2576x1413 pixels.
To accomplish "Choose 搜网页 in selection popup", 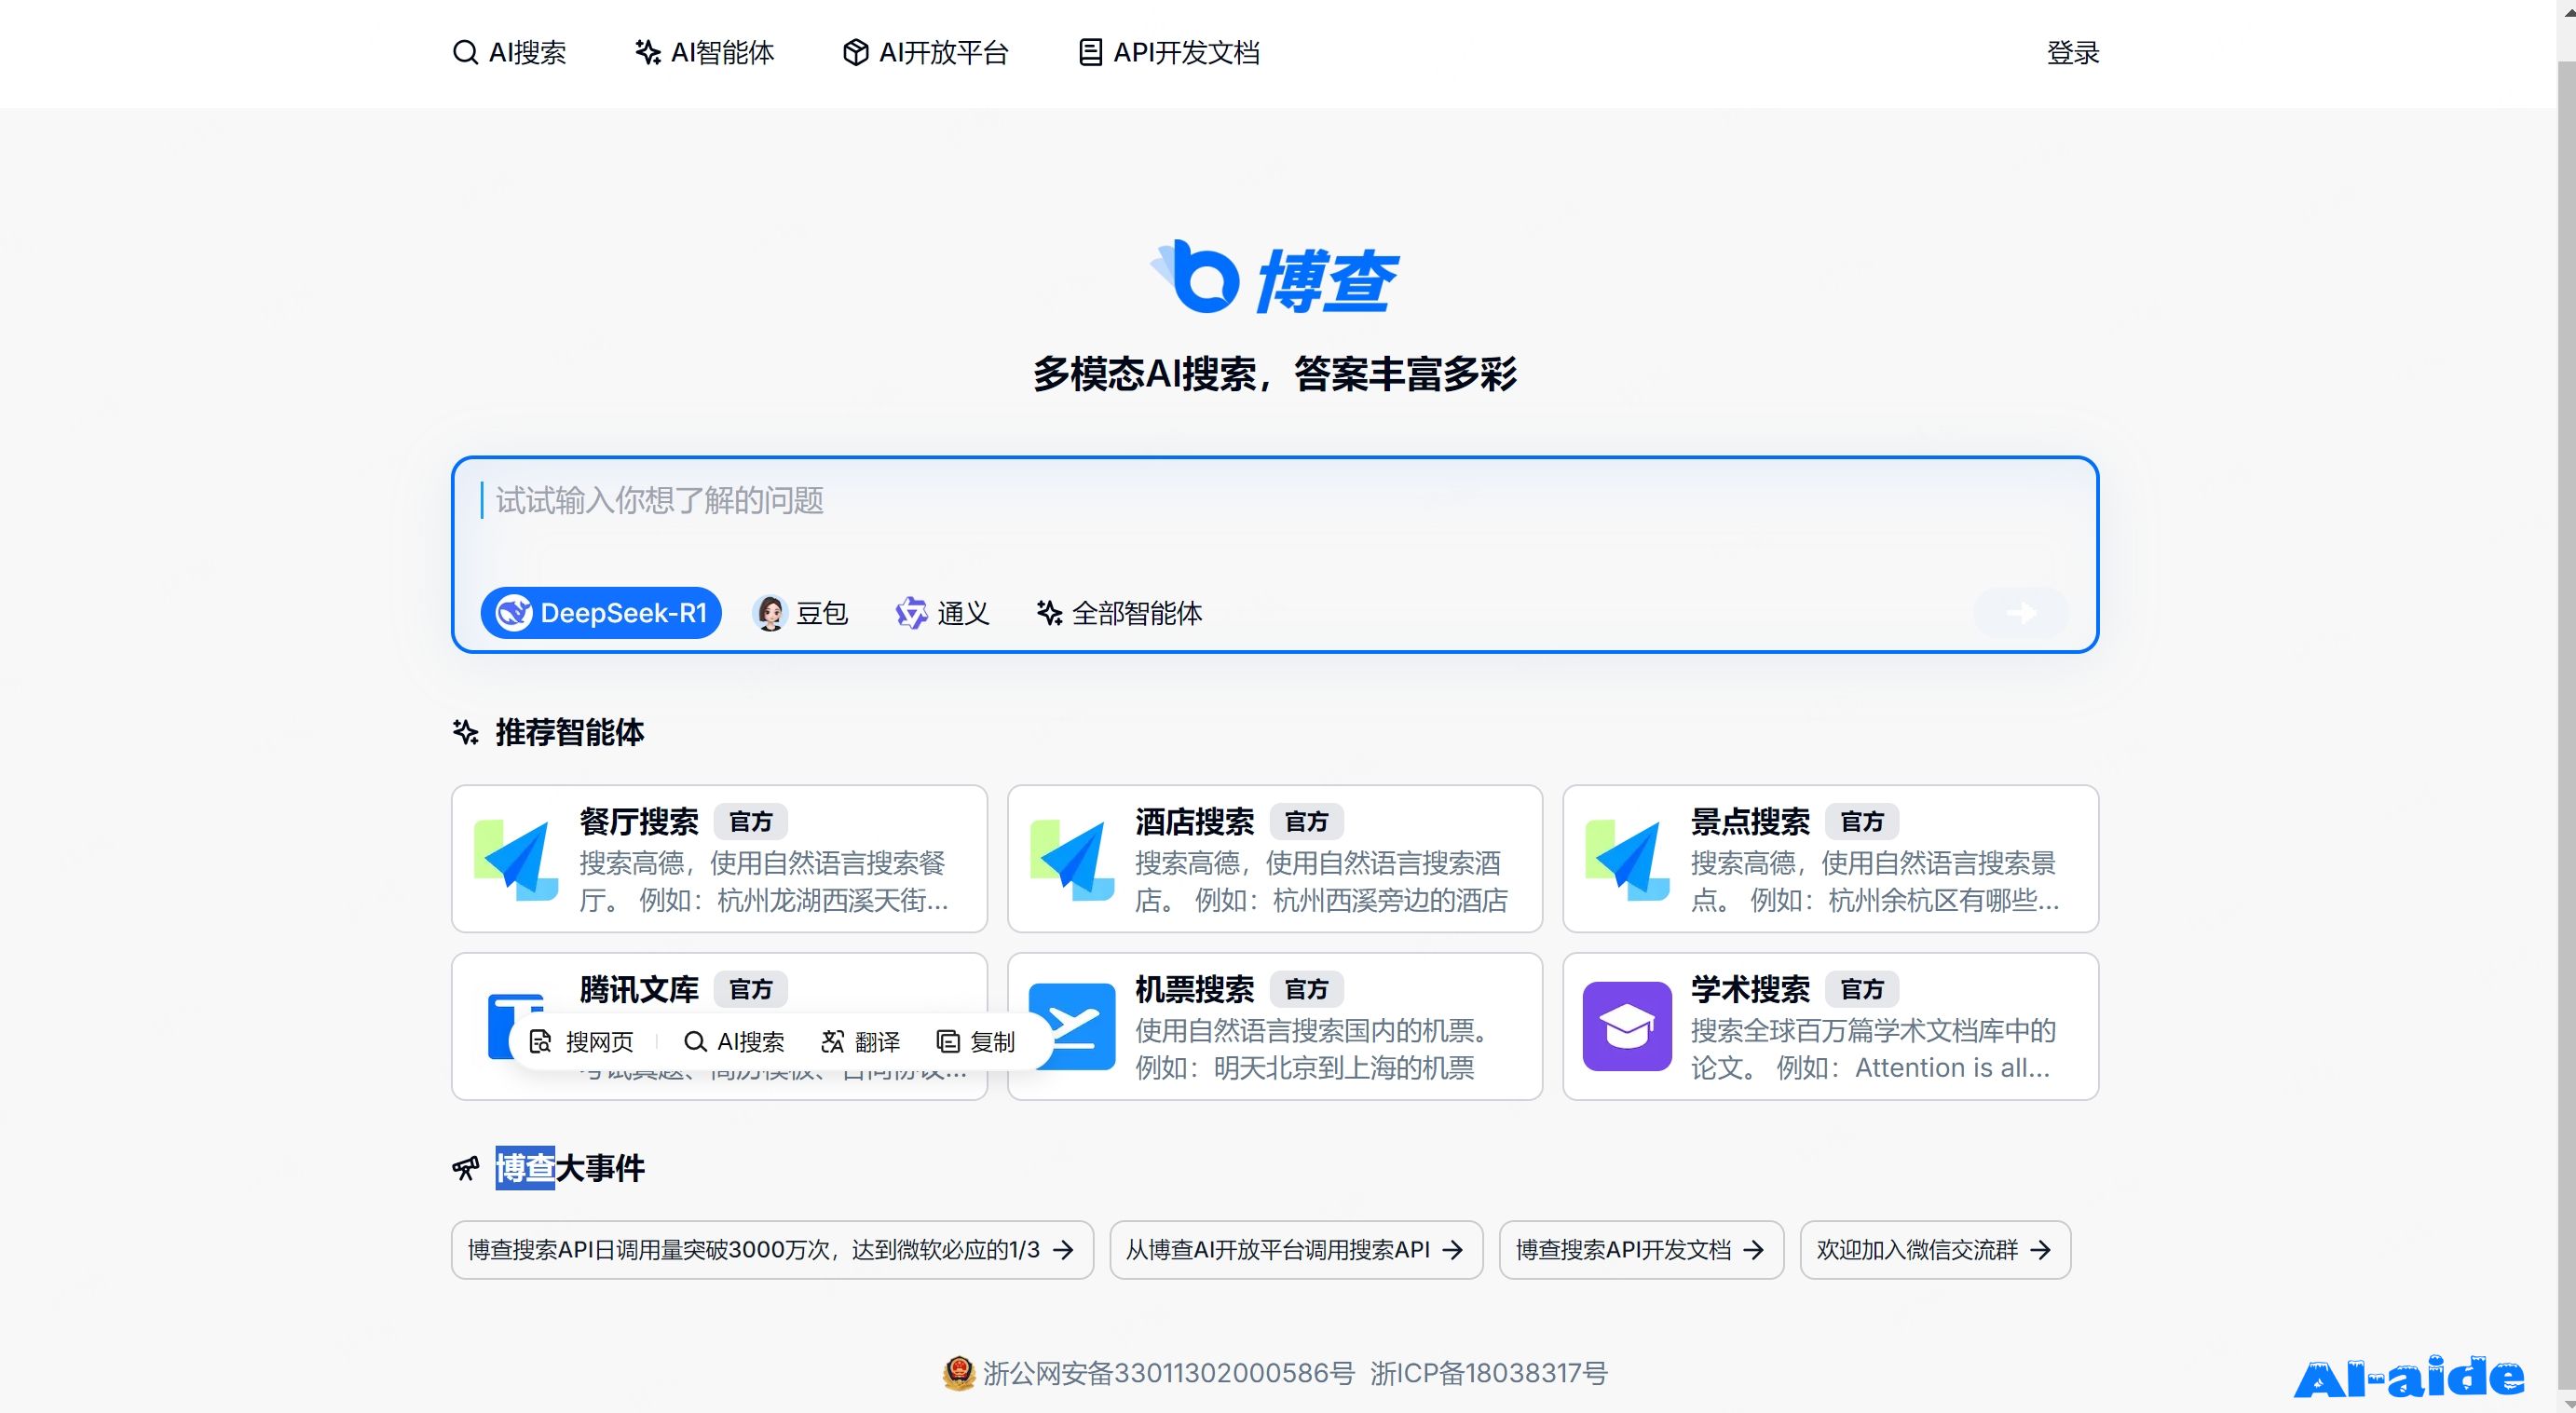I will point(581,1042).
